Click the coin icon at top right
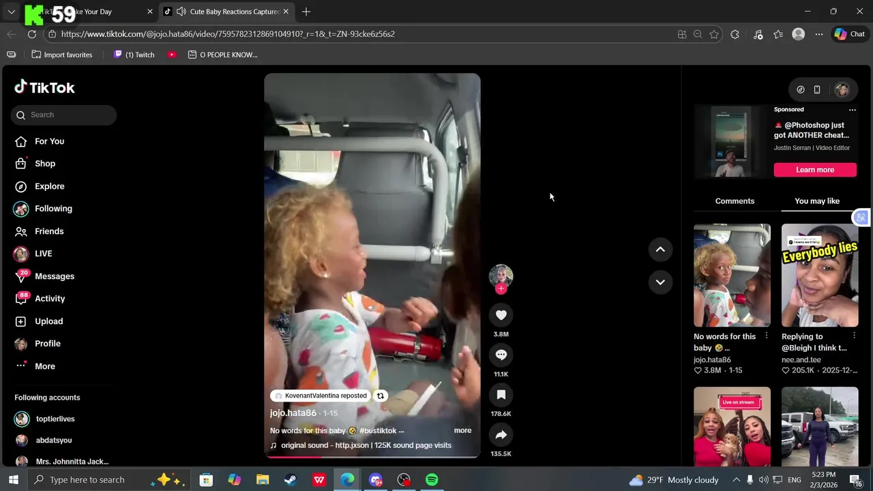This screenshot has height=491, width=873. 801,89
